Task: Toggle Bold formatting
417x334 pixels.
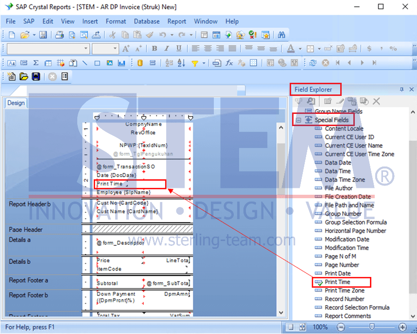Action: (155, 49)
